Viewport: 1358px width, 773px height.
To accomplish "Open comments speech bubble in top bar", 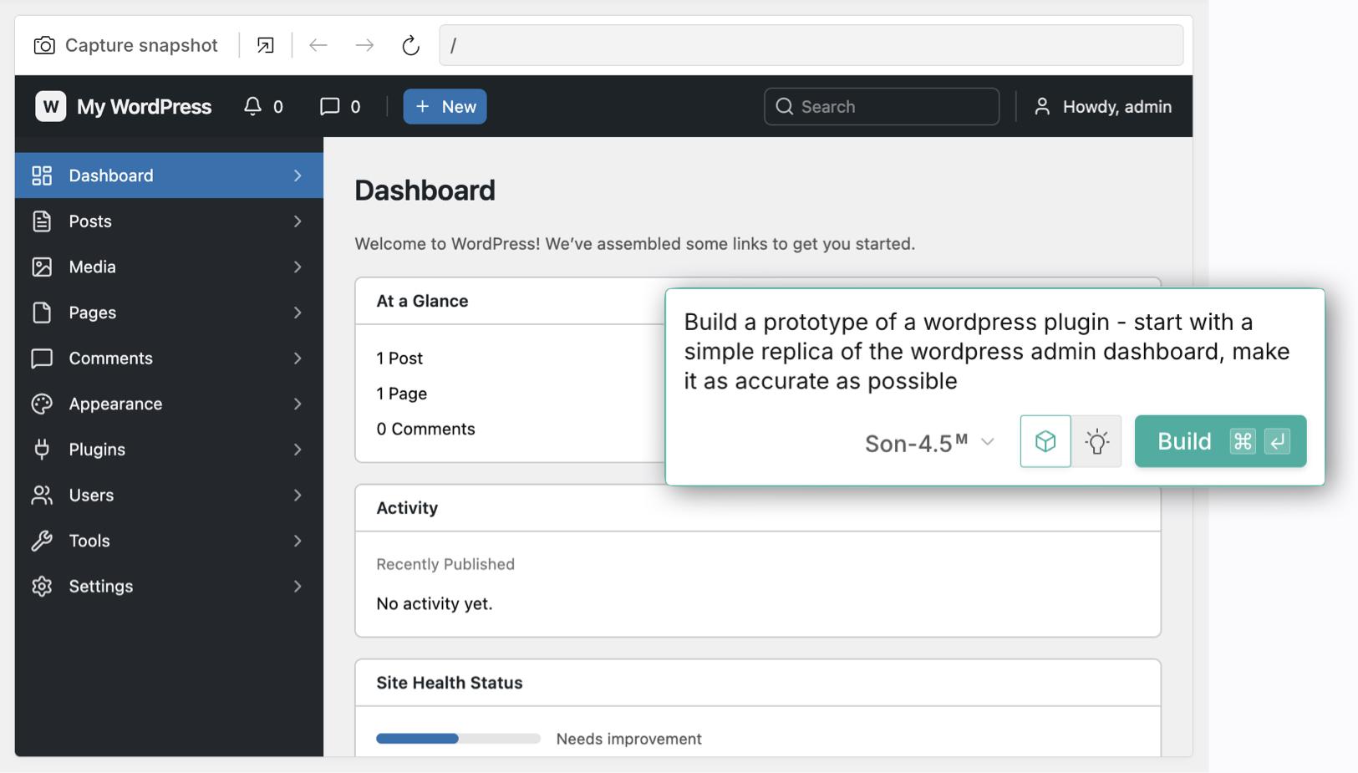I will point(329,106).
